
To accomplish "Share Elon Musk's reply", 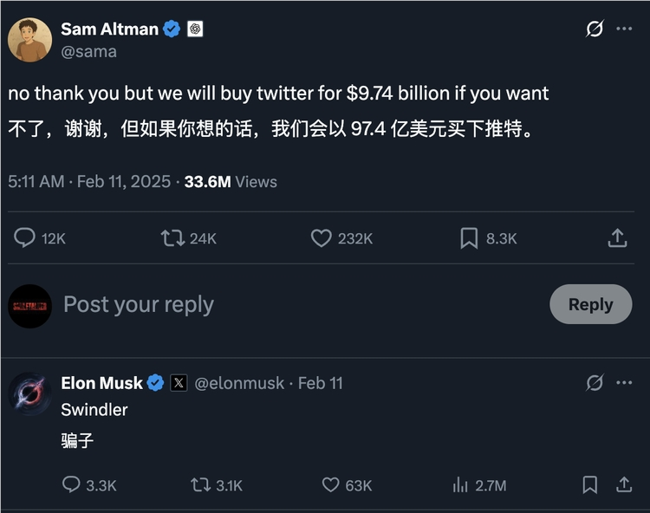I will pyautogui.click(x=622, y=485).
